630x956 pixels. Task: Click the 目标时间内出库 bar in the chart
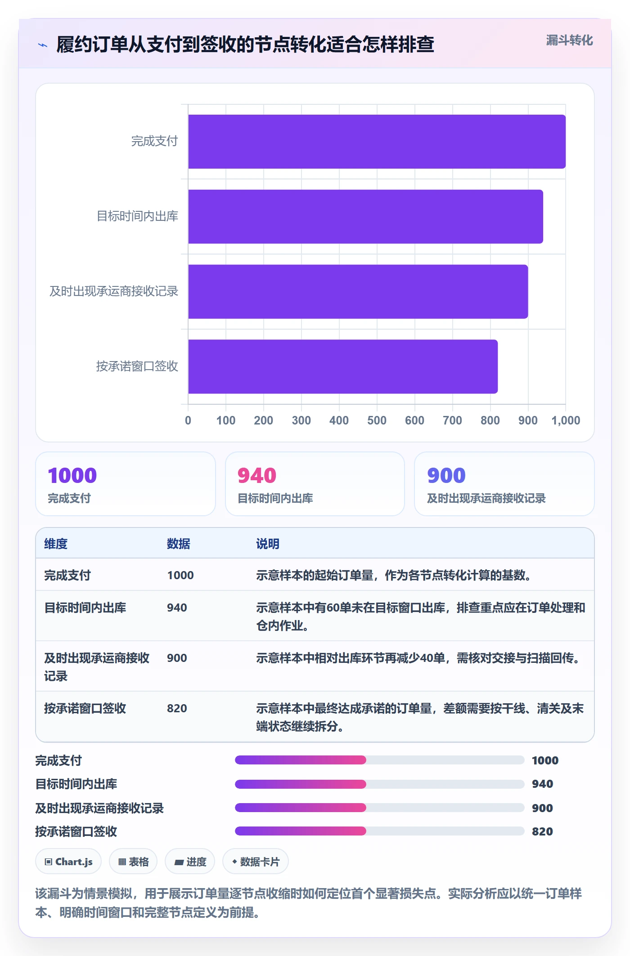pos(366,217)
